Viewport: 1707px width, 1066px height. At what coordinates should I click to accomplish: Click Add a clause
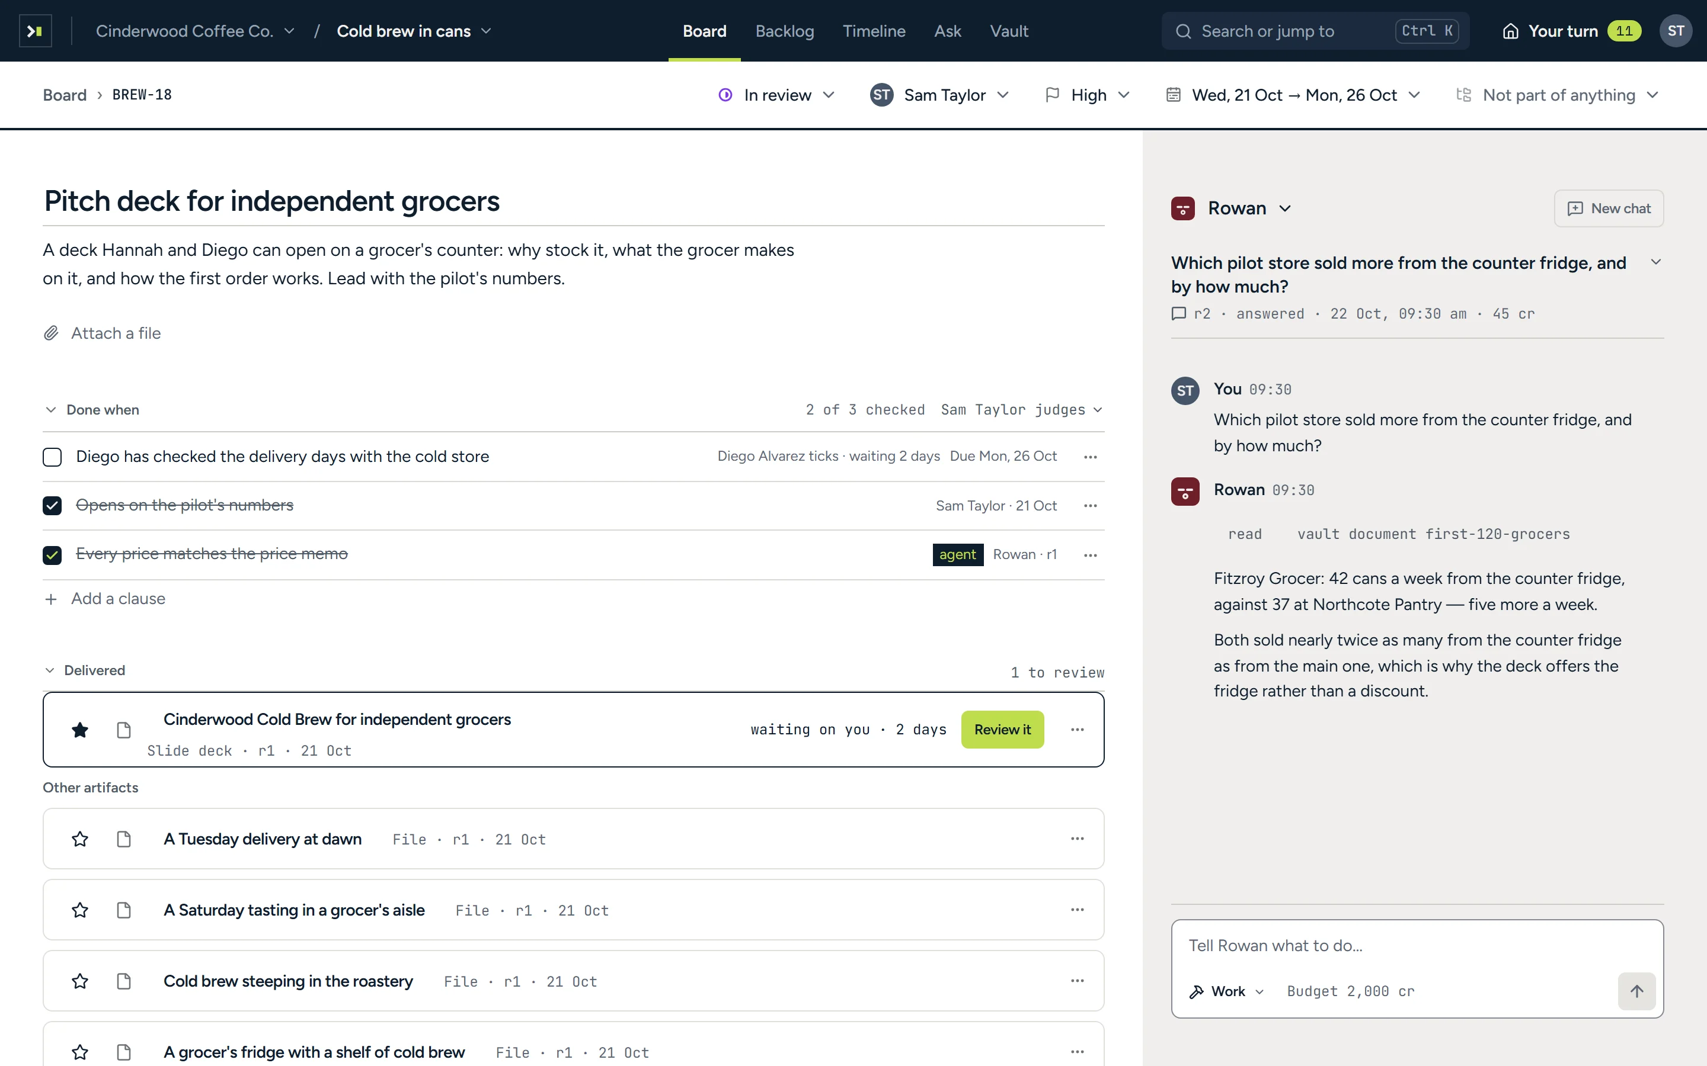pos(104,599)
